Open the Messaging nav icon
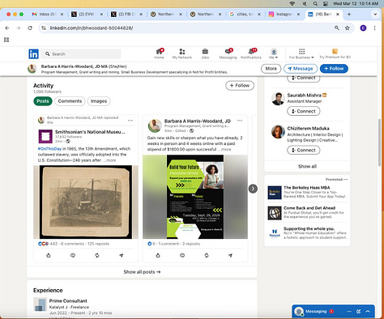This screenshot has width=384, height=319. (228, 53)
